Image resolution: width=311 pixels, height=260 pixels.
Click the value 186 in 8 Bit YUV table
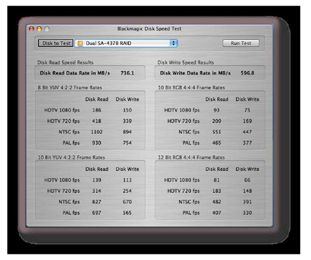coord(97,110)
